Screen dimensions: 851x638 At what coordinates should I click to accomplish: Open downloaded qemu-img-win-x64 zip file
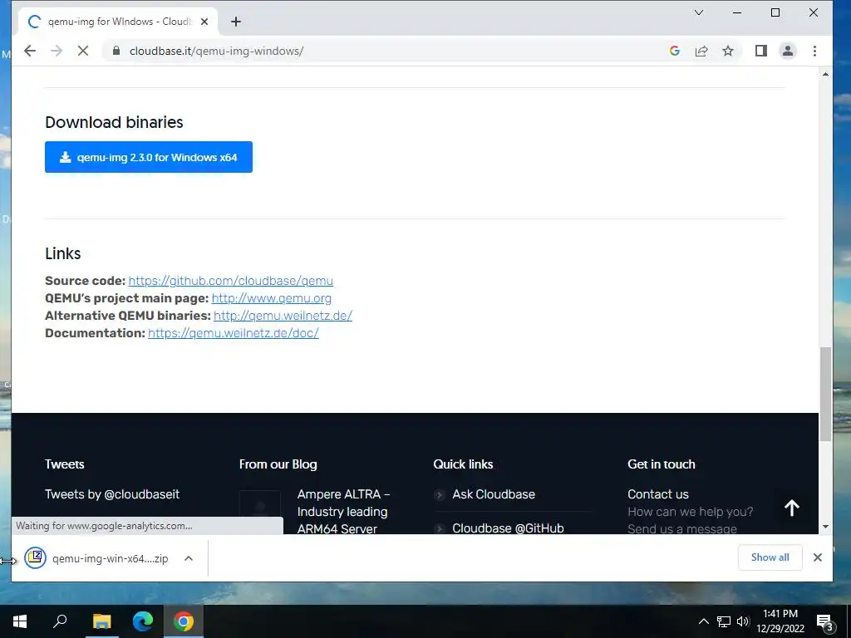(x=97, y=558)
